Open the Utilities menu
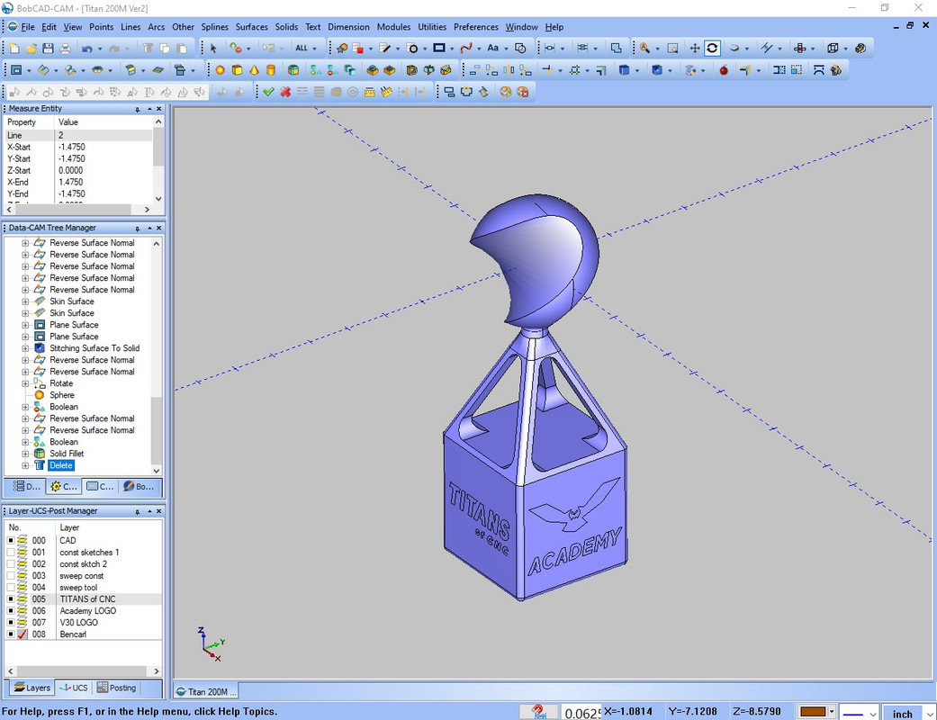This screenshot has height=720, width=937. pyautogui.click(x=432, y=27)
